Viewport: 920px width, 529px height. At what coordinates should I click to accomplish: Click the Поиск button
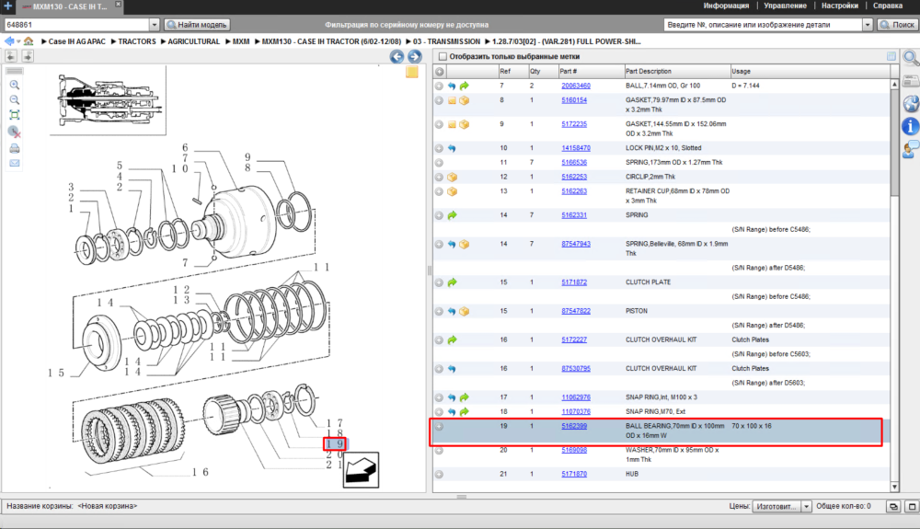coord(897,25)
